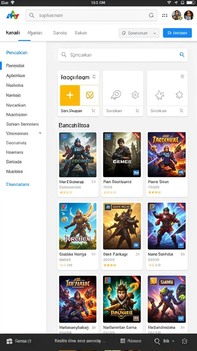The image size is (197, 351).
Task: Open the Gptehuman dropdown
Action: click(139, 33)
